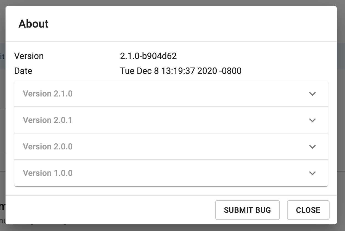Expand the Version 2.0.1 release panel title

(47, 120)
